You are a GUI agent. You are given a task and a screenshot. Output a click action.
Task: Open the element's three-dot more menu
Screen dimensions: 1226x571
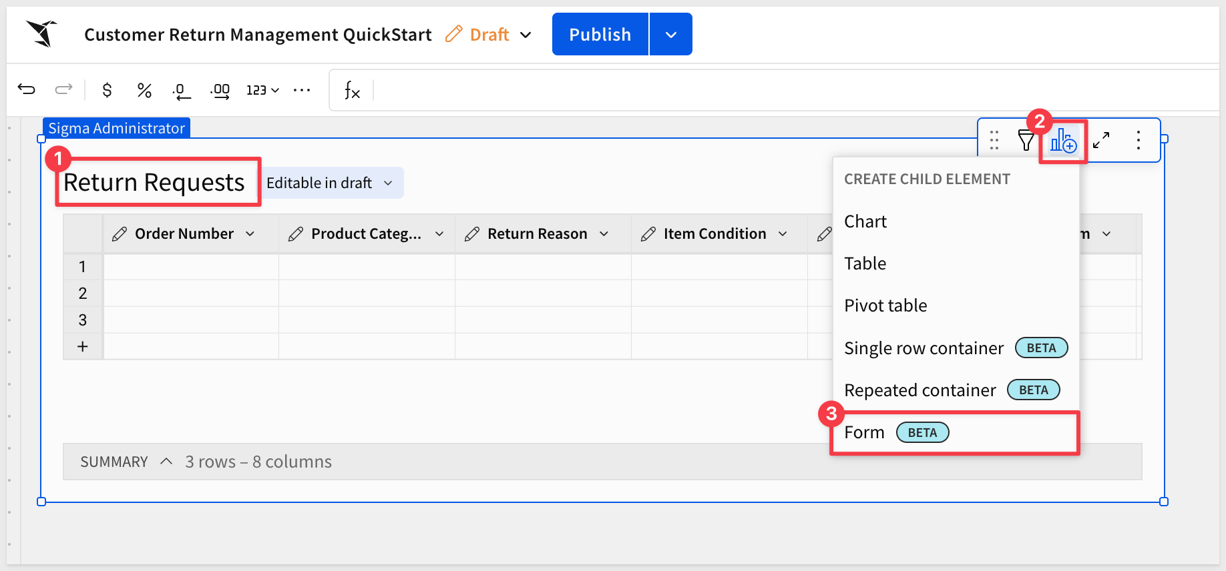[x=1139, y=140]
